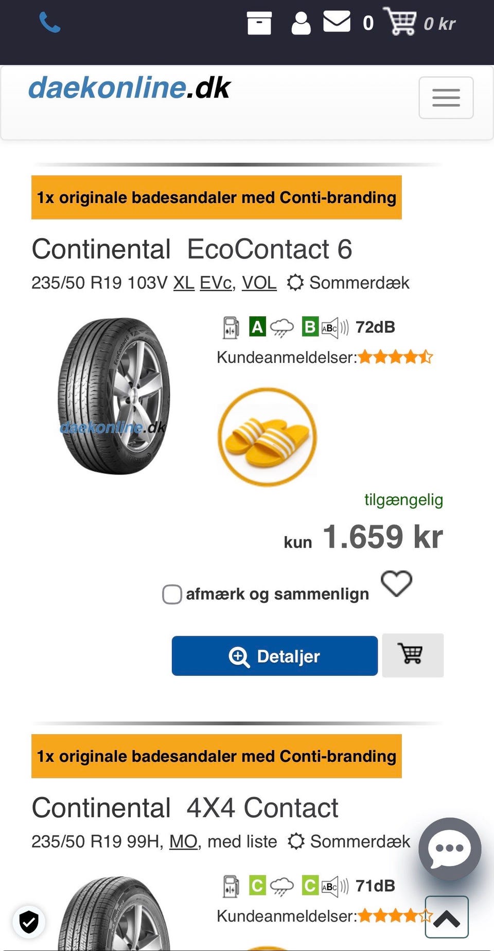Open the XL specification link
The image size is (494, 951).
(x=184, y=283)
